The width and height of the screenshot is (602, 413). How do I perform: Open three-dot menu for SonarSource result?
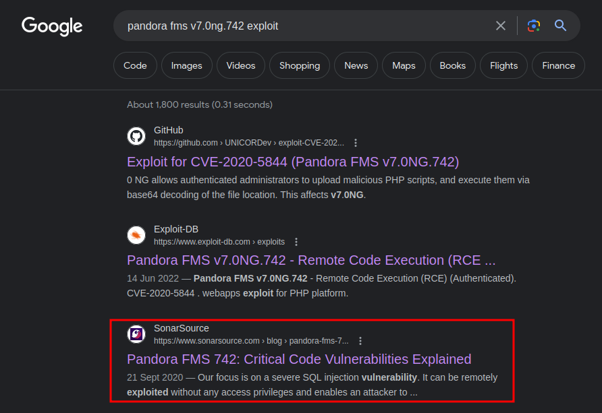tap(360, 341)
